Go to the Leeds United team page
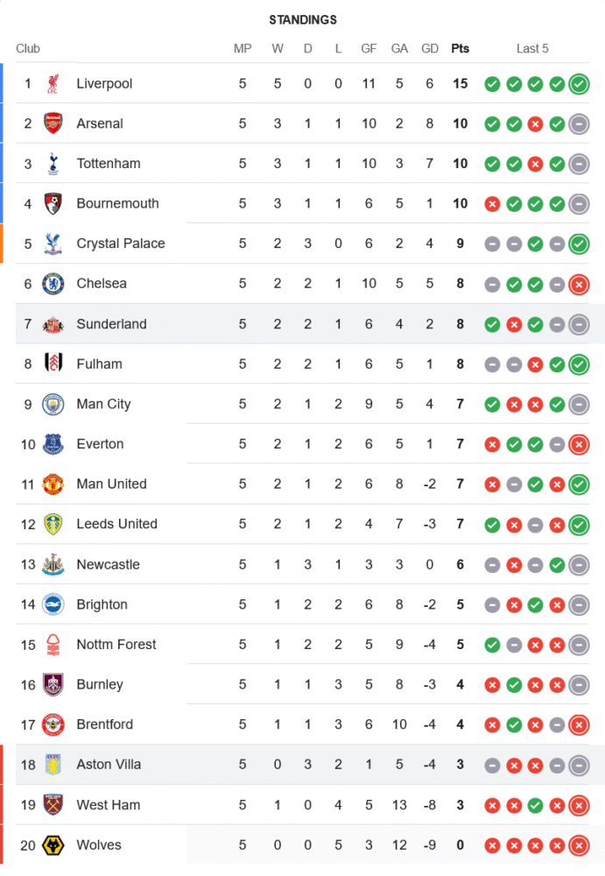Image resolution: width=605 pixels, height=876 pixels. 116,524
